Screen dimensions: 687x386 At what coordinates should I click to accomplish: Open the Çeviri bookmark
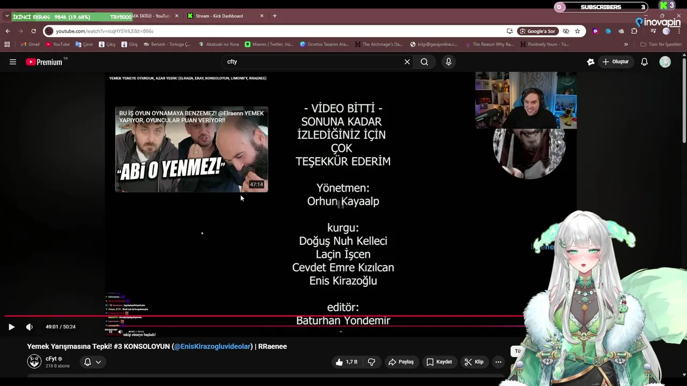[x=84, y=44]
